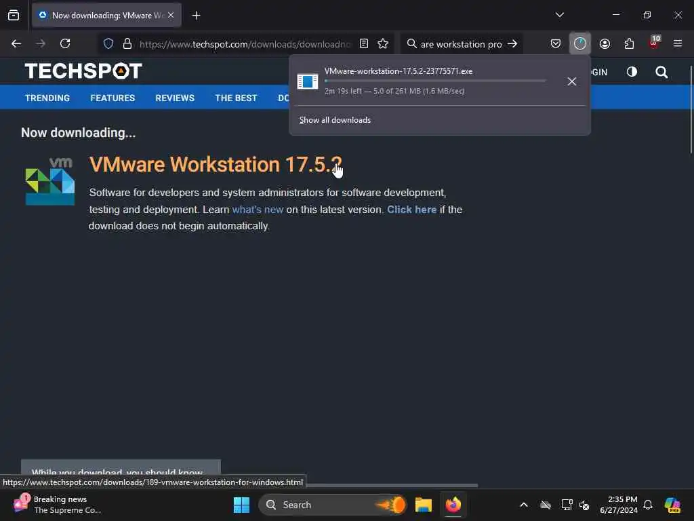Submit search with arrow in search box
Image resolution: width=694 pixels, height=521 pixels.
coord(512,43)
